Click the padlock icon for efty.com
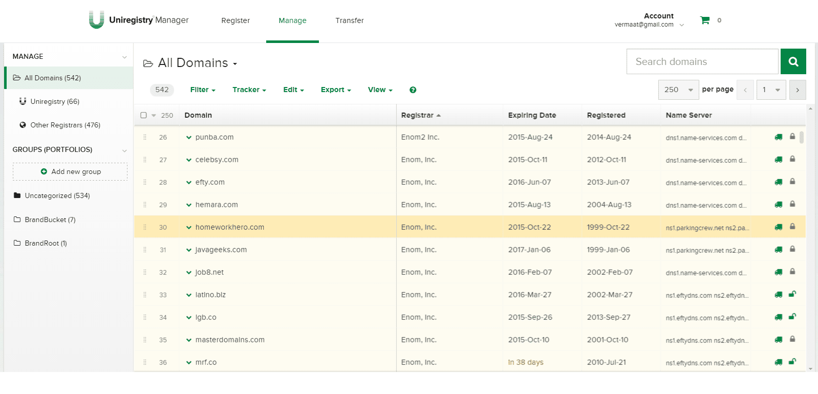Screen dimensions: 818x394 click(x=792, y=182)
